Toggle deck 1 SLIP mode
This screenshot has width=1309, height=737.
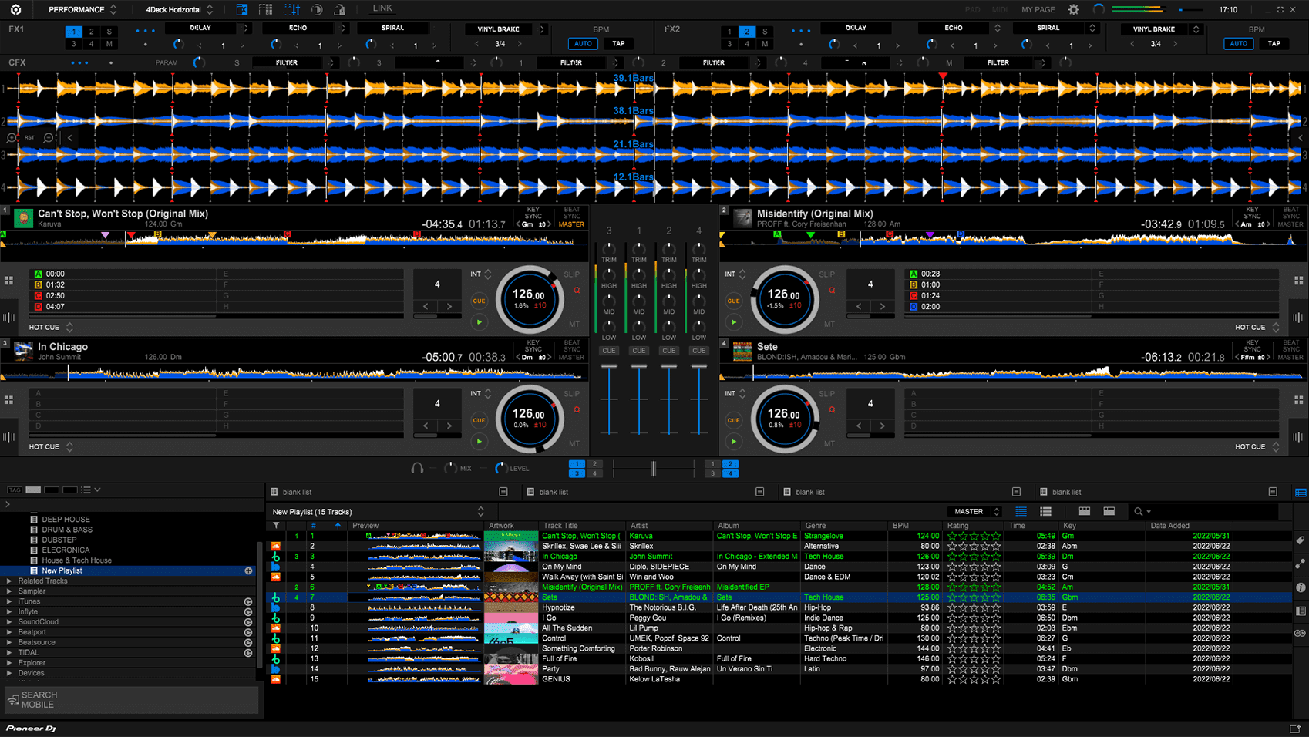(571, 274)
